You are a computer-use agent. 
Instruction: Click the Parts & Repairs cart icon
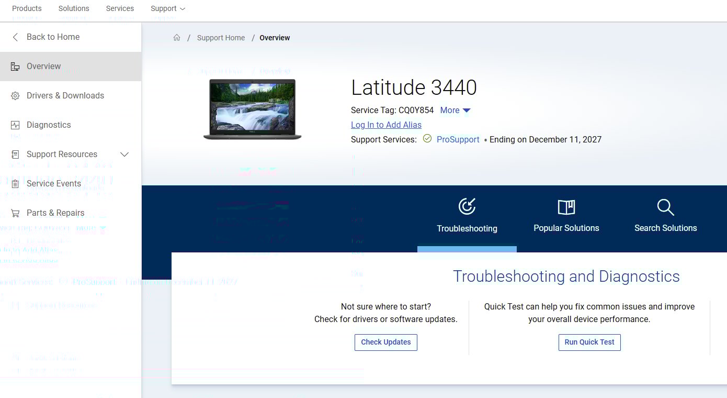point(15,213)
